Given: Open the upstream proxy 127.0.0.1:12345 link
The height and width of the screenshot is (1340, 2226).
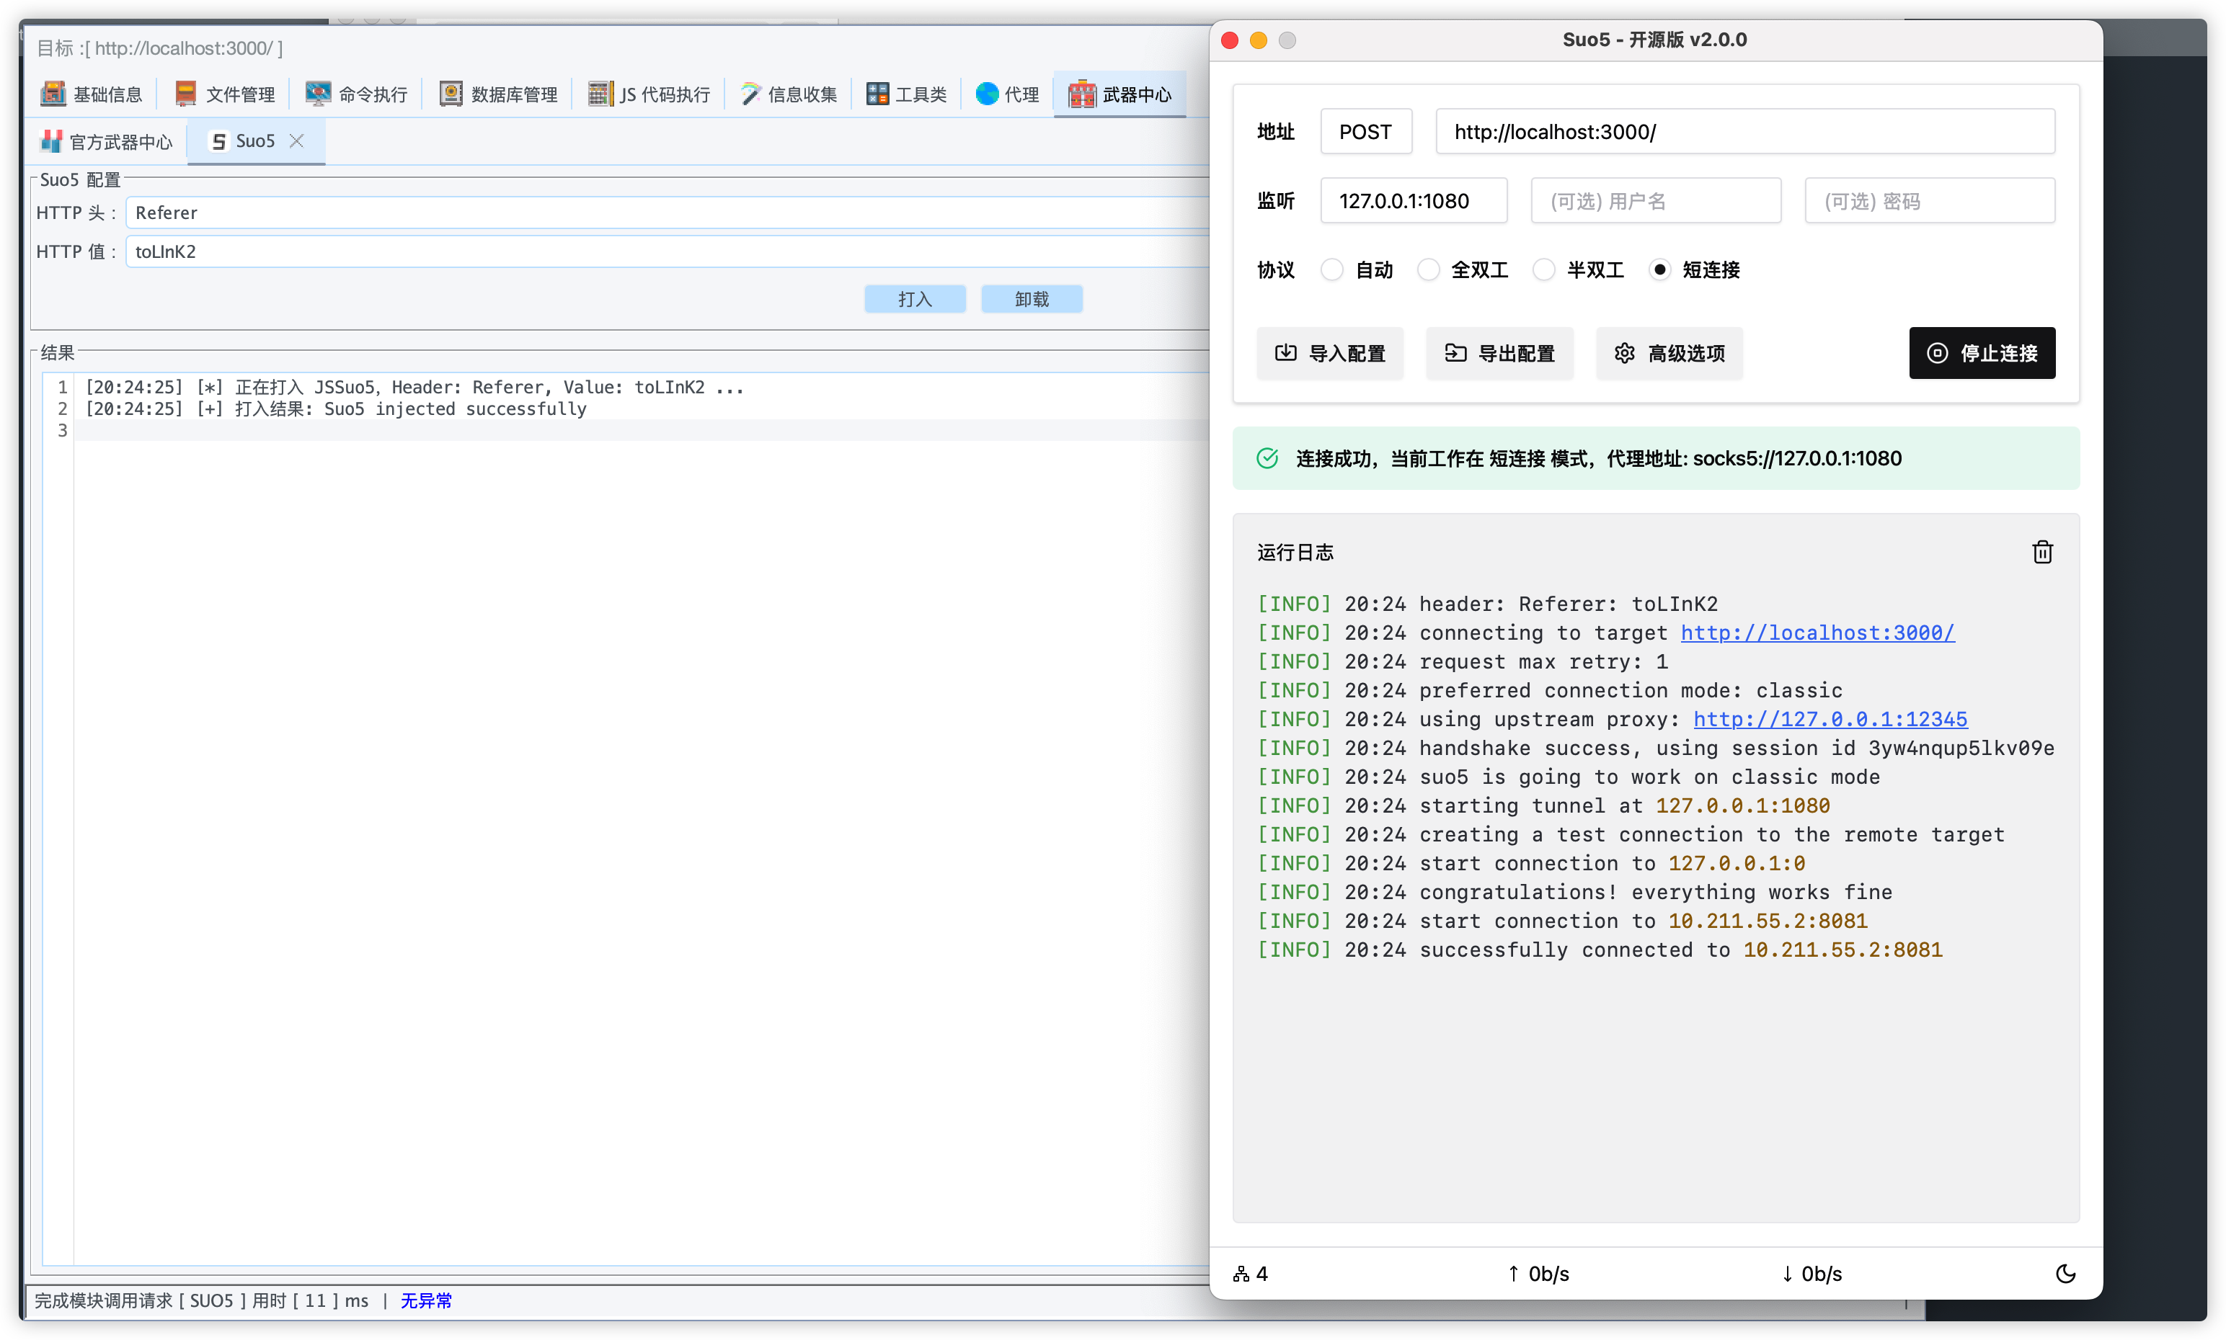Looking at the screenshot, I should (1830, 719).
